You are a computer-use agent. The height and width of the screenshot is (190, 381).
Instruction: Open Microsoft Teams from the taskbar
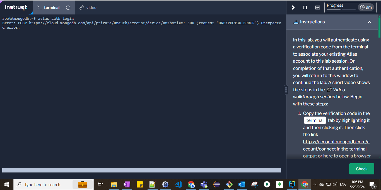pyautogui.click(x=204, y=184)
